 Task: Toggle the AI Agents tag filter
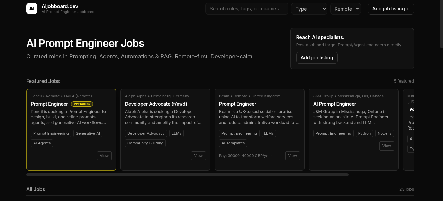tap(42, 143)
